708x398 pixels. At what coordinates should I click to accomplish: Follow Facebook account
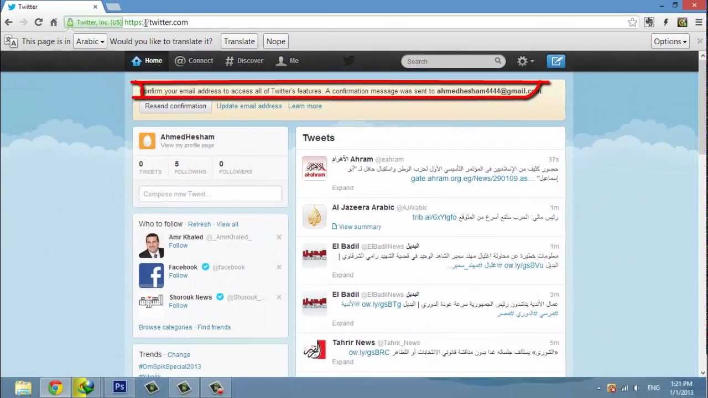click(x=178, y=275)
